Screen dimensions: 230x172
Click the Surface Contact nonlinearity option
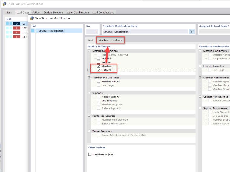click(221, 100)
